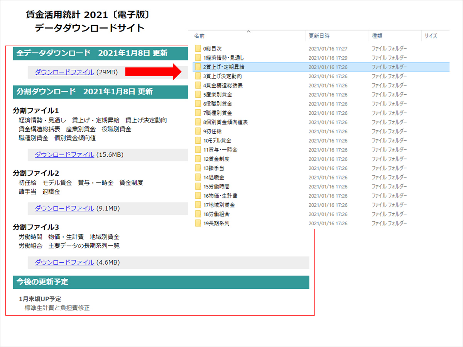
Task: Select the 1経済情勢・見通し date 17:29
Action: pyautogui.click(x=328, y=58)
